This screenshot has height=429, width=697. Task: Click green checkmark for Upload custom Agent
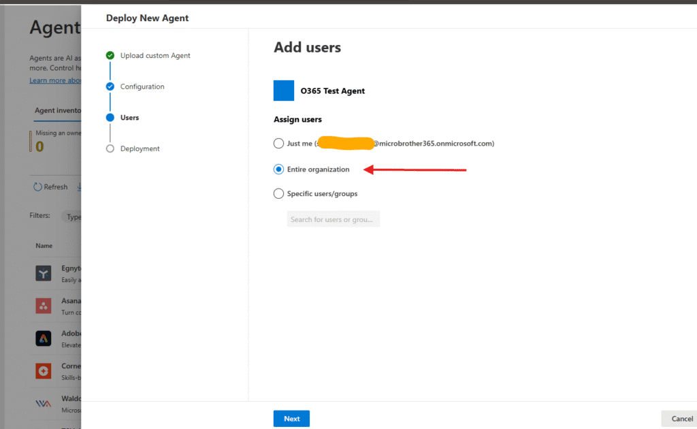click(110, 55)
